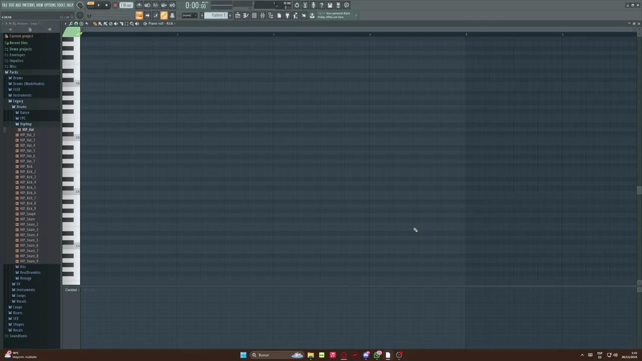Start playback with the Play button
This screenshot has width=642, height=361.
click(x=98, y=5)
